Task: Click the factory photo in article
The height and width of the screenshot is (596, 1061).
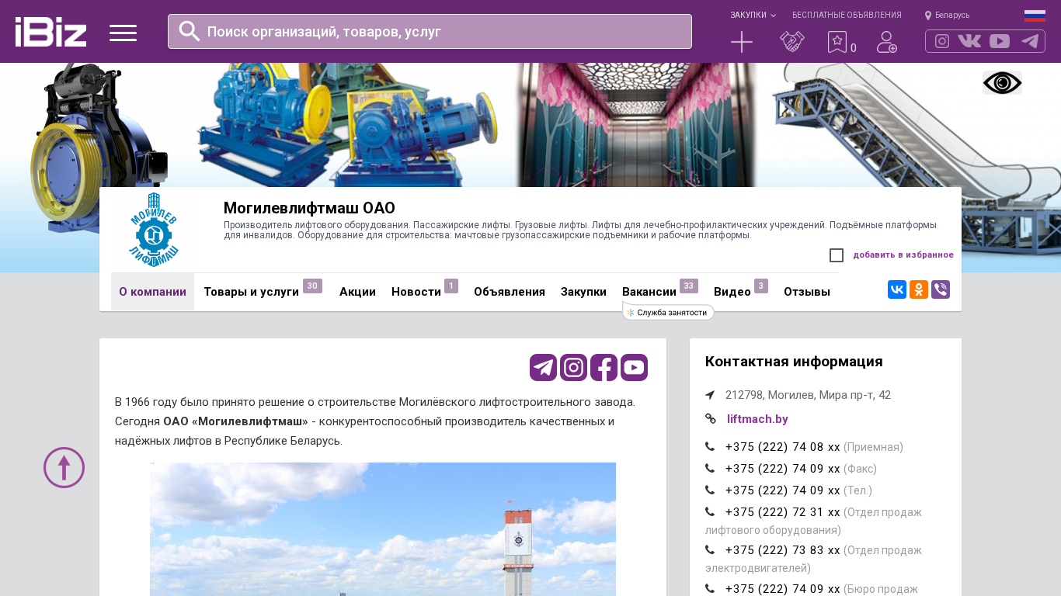Action: (x=383, y=529)
